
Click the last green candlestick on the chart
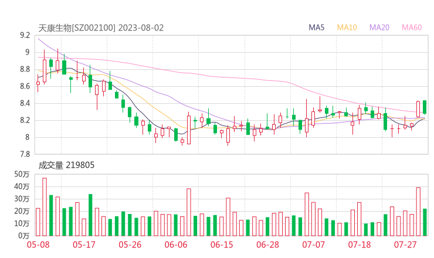425,107
